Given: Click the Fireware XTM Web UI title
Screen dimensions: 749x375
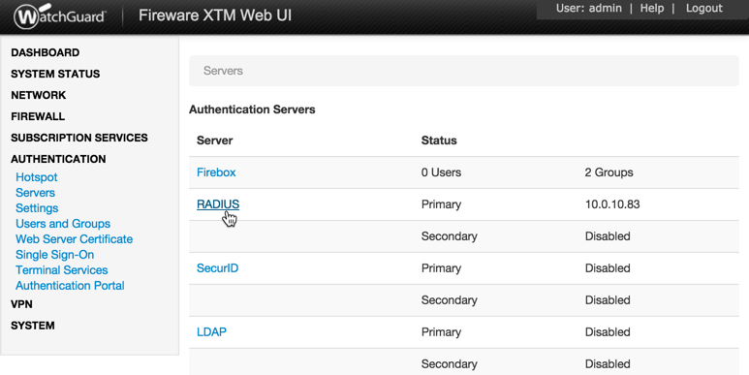Looking at the screenshot, I should 215,16.
